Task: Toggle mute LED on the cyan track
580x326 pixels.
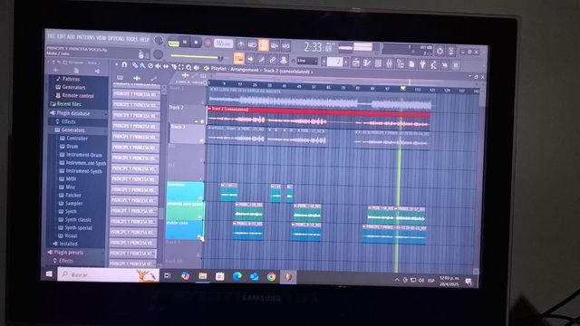Action: click(x=201, y=197)
